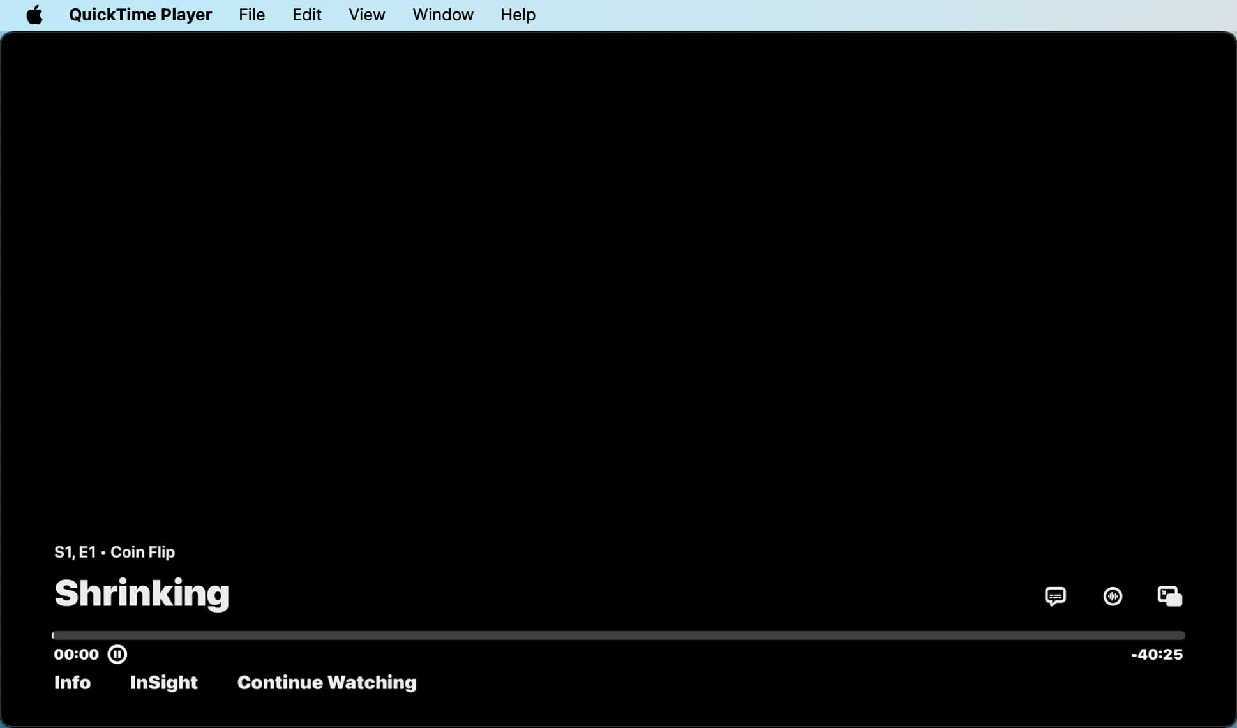Expand the Window menu items
This screenshot has width=1237, height=728.
tap(443, 15)
